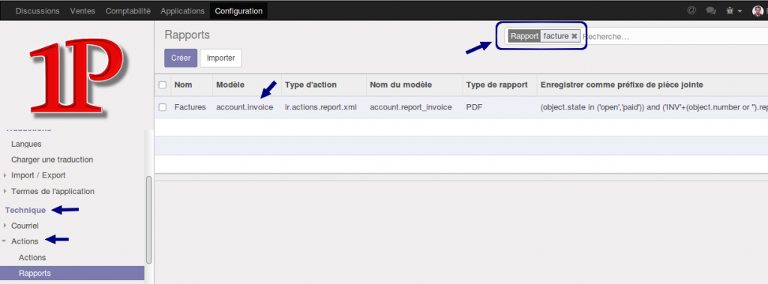Tick the Factures row checkbox
768x284 pixels.
pos(163,107)
